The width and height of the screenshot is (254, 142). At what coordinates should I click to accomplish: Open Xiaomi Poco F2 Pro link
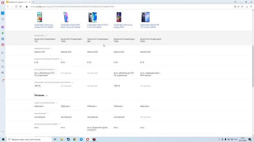coord(98,26)
